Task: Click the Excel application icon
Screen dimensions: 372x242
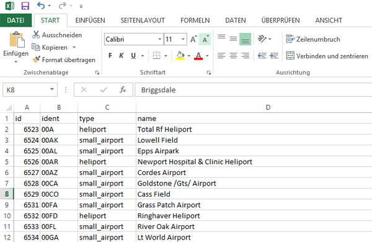Action: pyautogui.click(x=10, y=6)
